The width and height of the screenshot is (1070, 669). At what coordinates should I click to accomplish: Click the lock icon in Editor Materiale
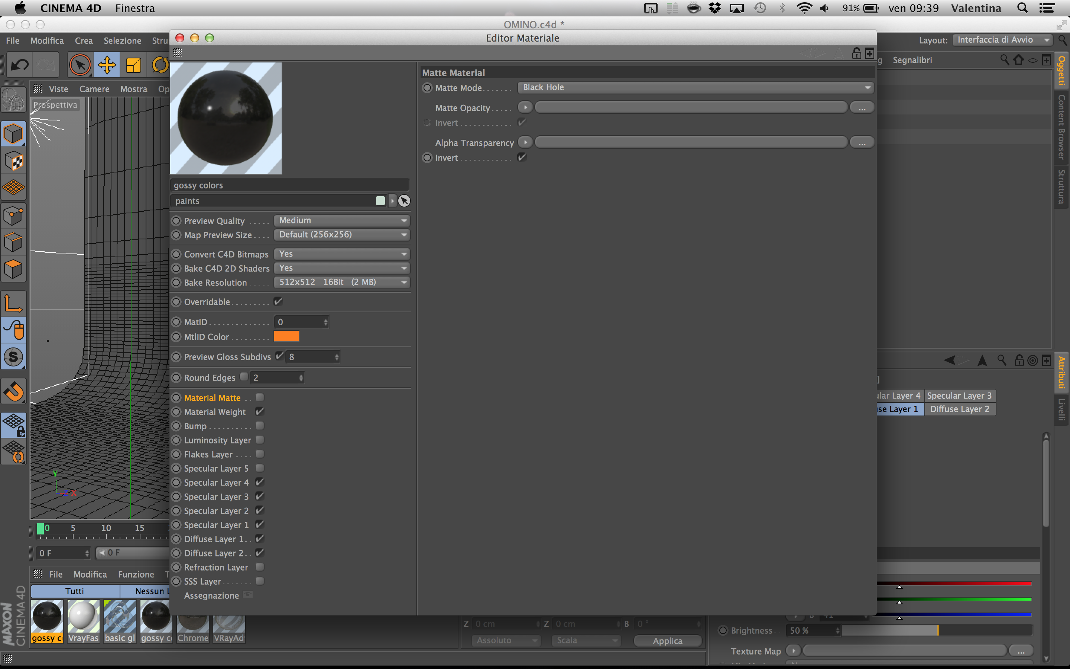click(x=856, y=54)
